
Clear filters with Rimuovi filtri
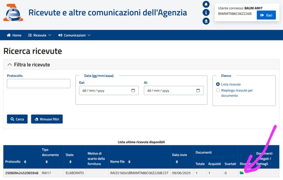click(x=47, y=119)
